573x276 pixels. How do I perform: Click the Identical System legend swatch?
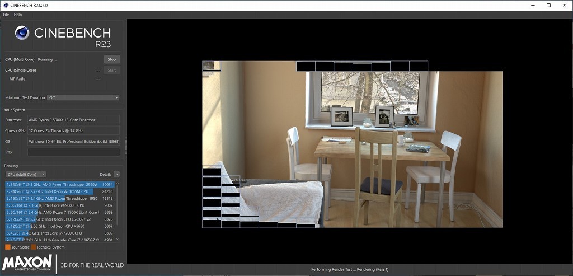[34, 247]
